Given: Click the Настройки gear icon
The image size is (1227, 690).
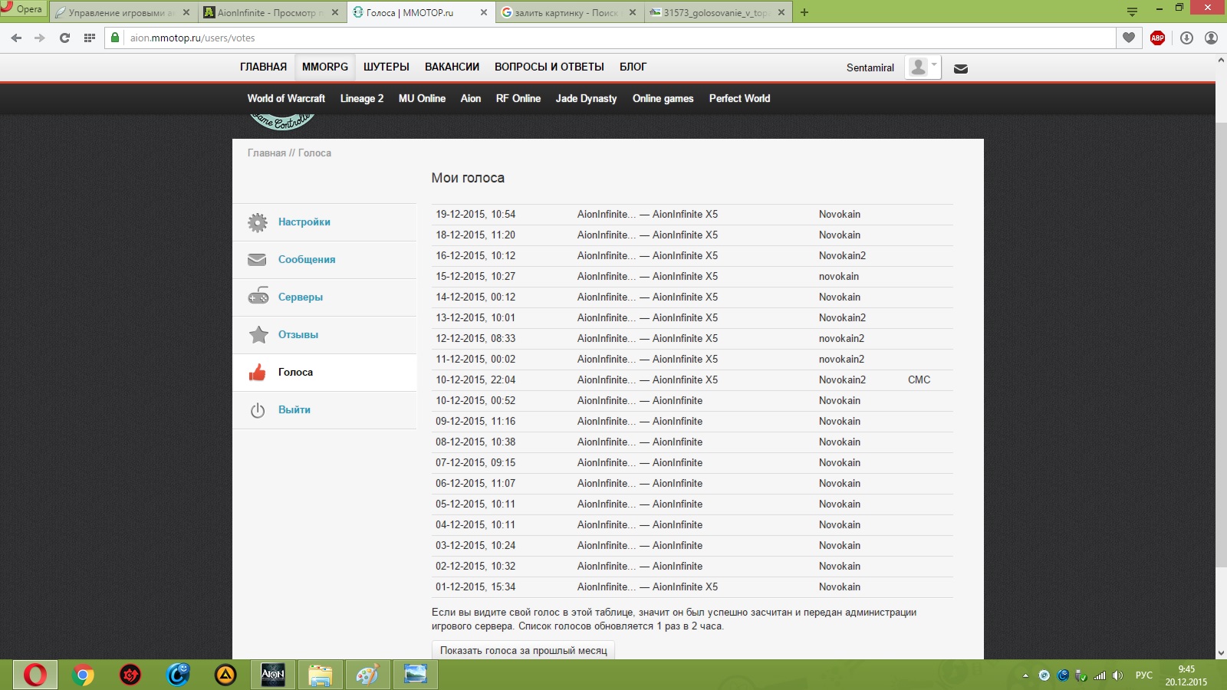Looking at the screenshot, I should tap(258, 222).
